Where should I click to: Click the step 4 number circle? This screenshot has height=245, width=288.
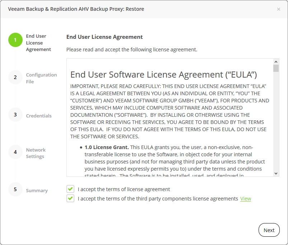click(15, 152)
